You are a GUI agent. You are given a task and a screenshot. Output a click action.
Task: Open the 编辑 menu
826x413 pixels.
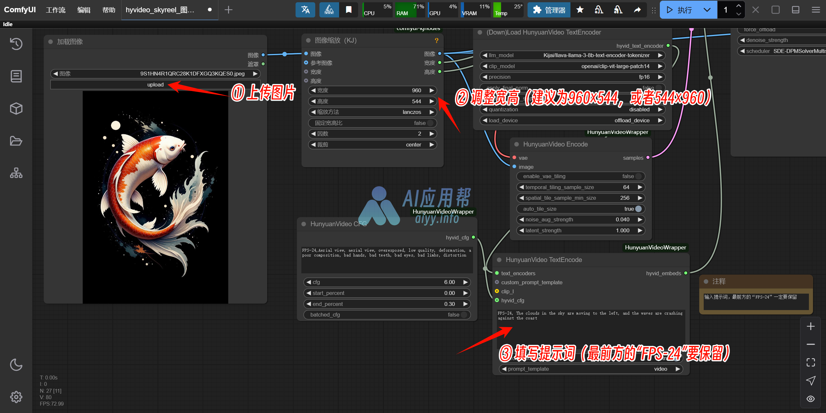[x=84, y=10]
